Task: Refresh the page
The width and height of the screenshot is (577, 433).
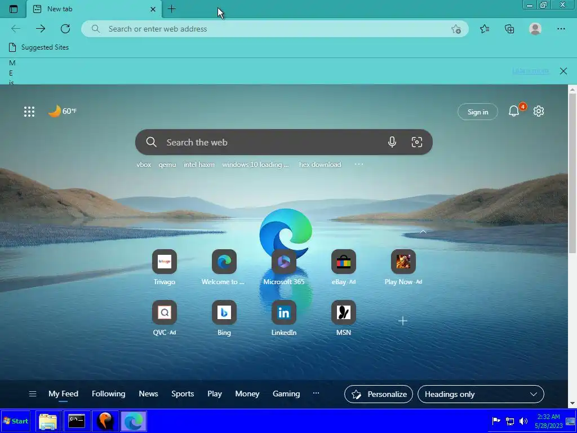Action: pos(65,29)
